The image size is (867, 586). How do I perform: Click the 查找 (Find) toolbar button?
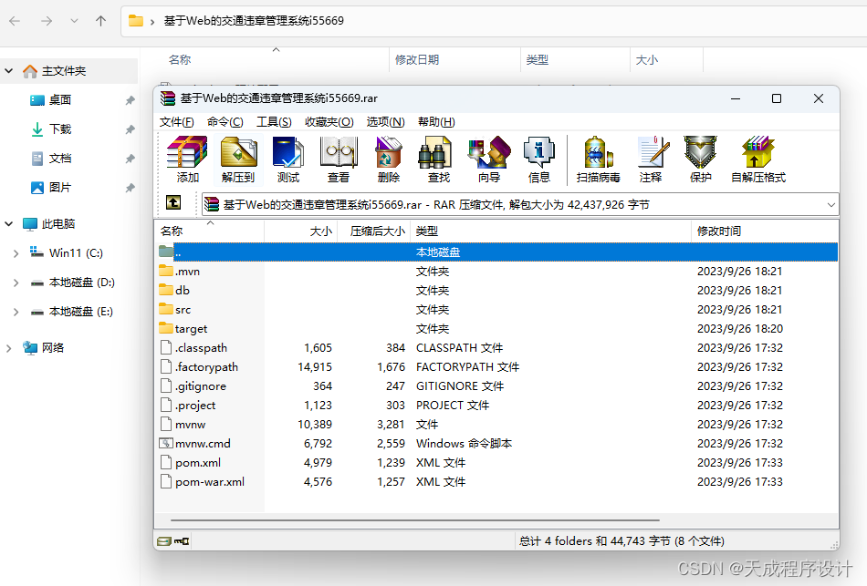click(437, 153)
